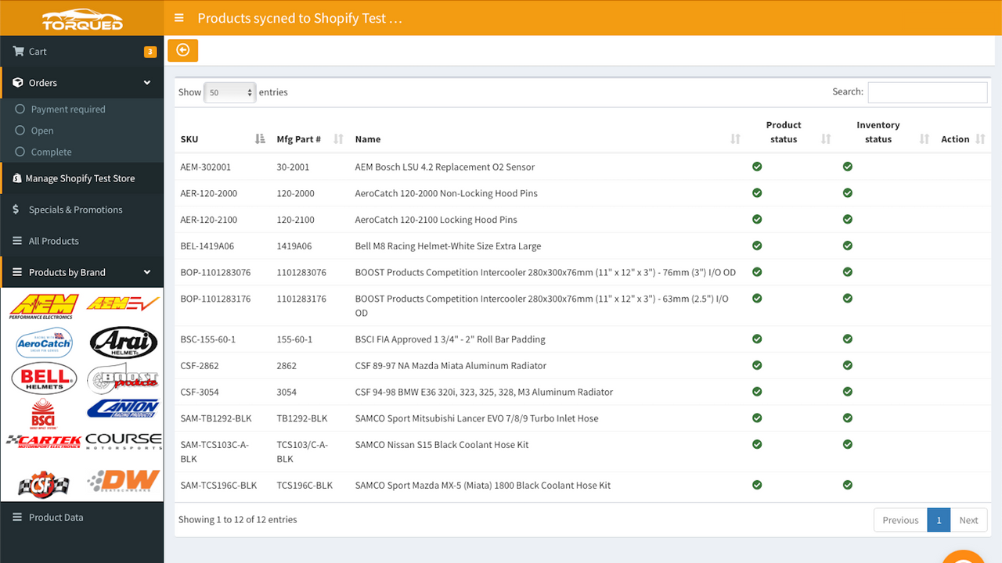
Task: Click inventory status check for AER-120-2100
Action: pos(848,219)
